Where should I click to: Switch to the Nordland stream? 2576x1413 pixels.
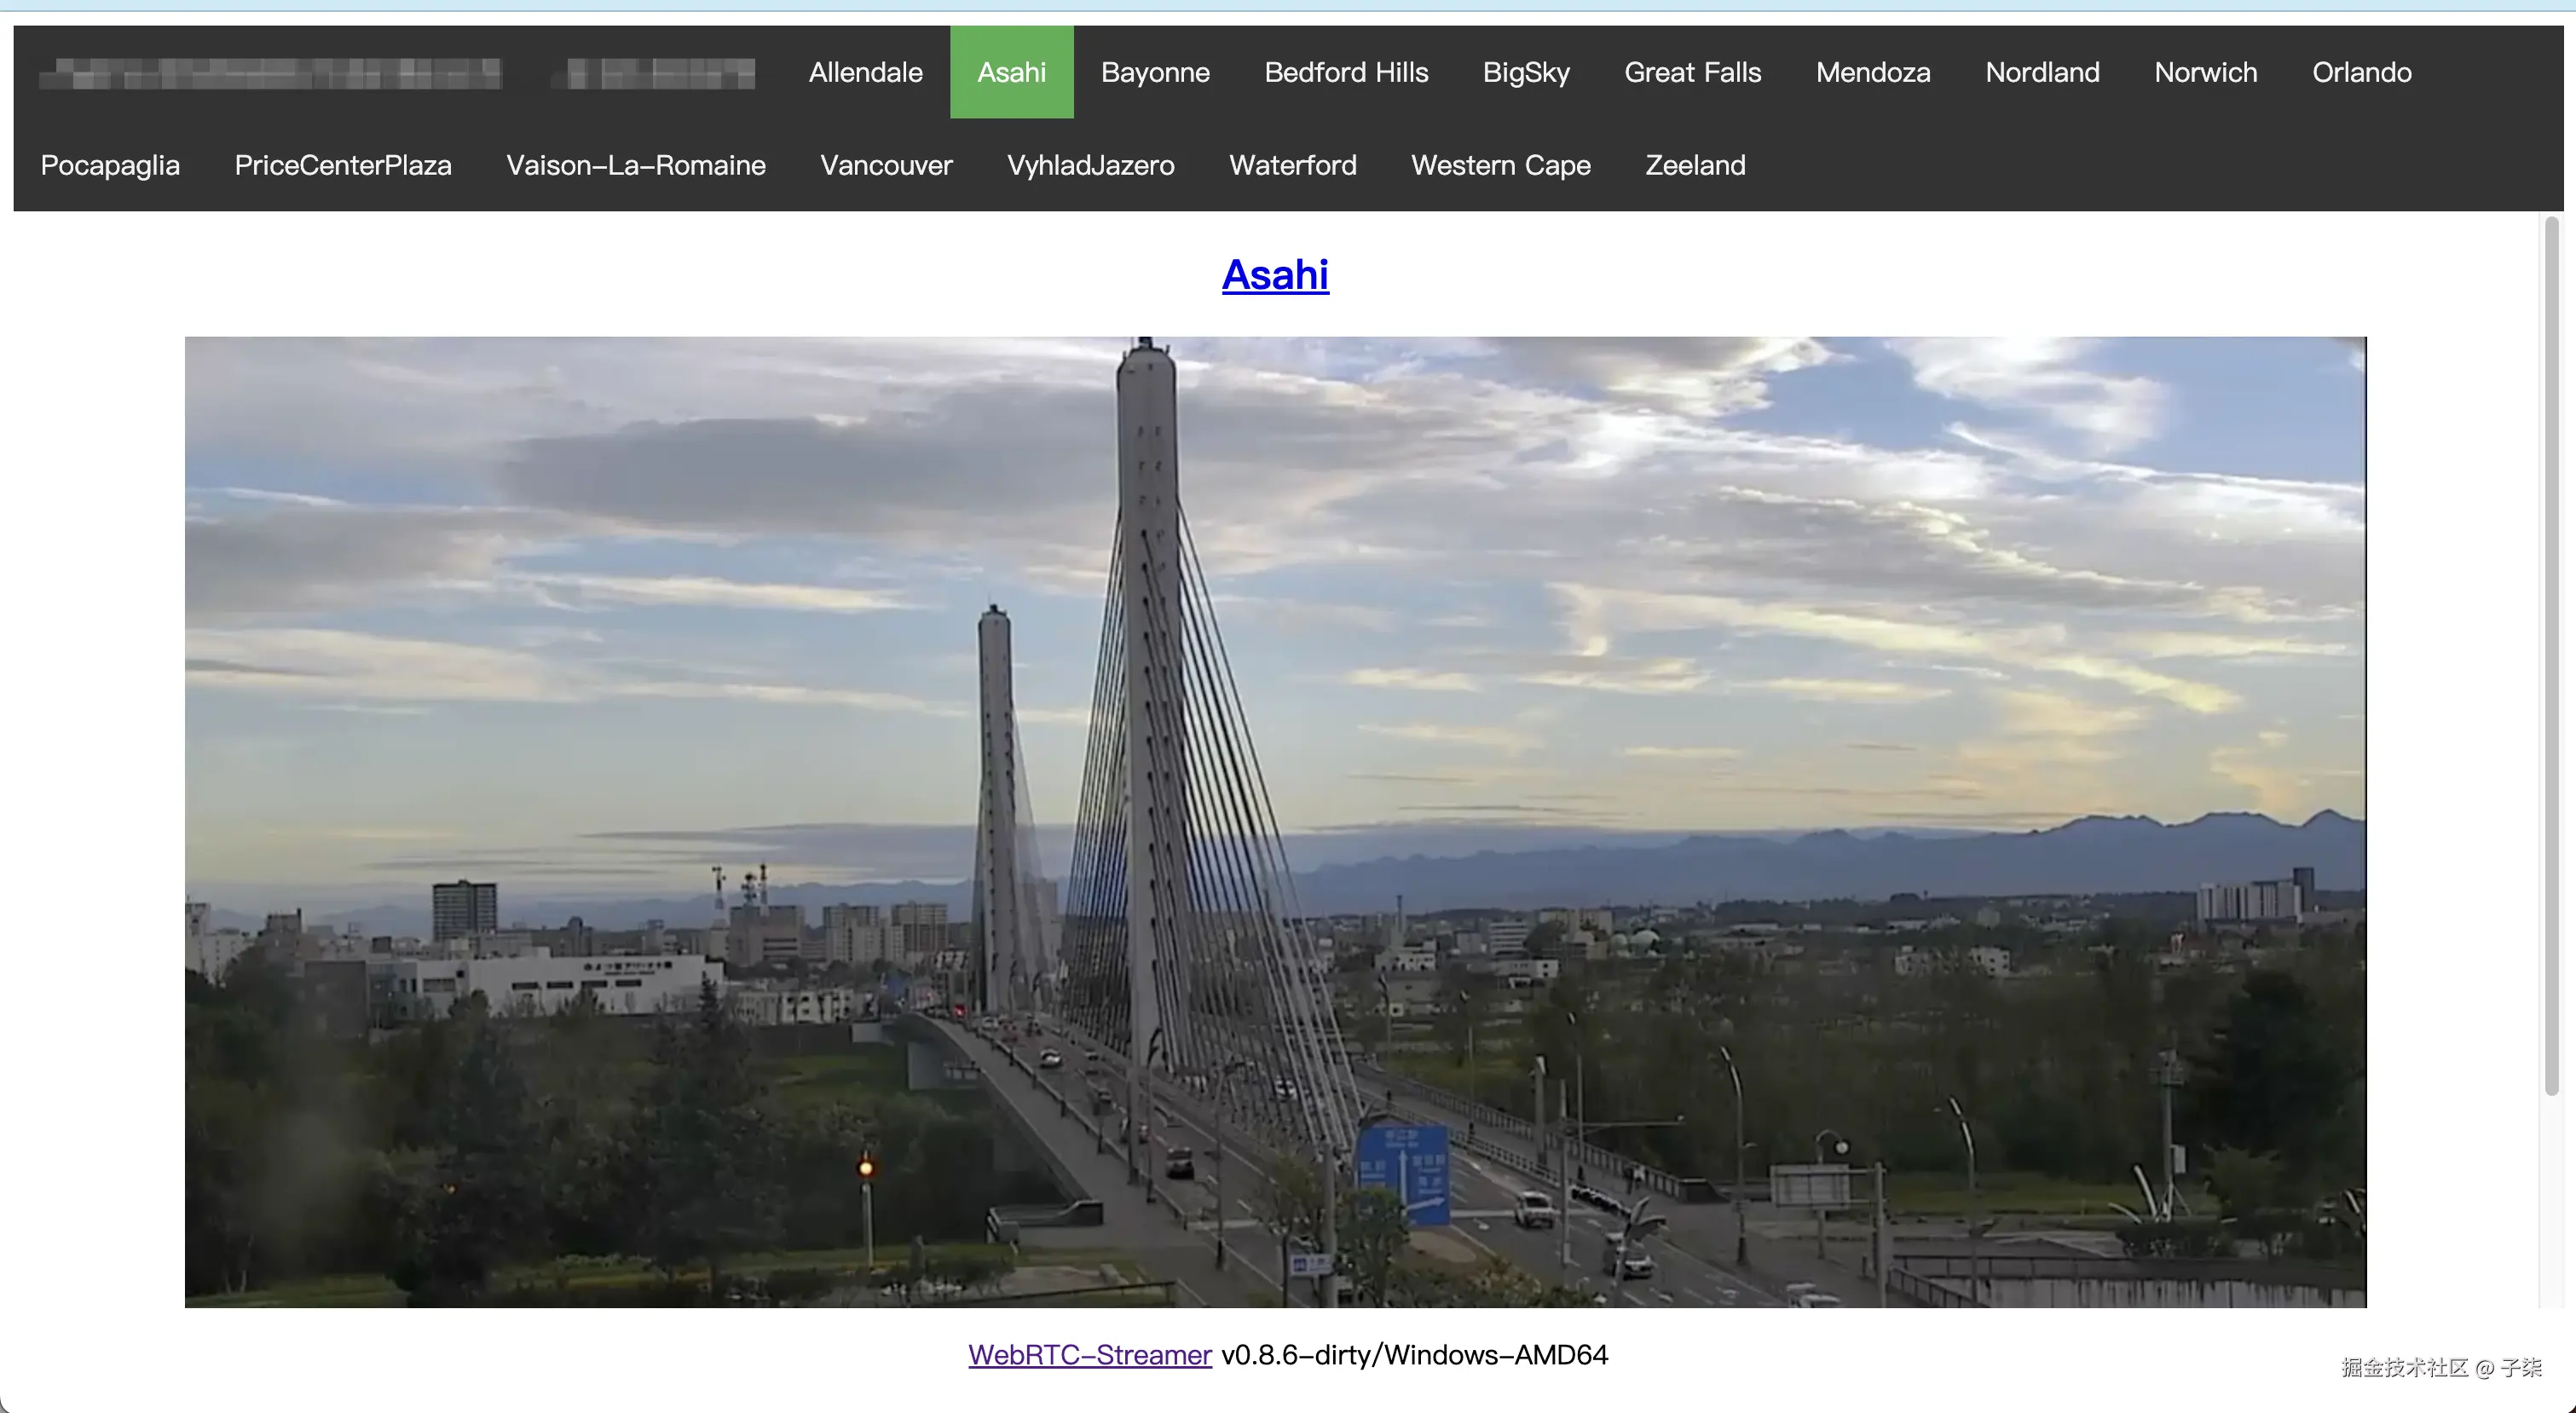(x=2042, y=72)
